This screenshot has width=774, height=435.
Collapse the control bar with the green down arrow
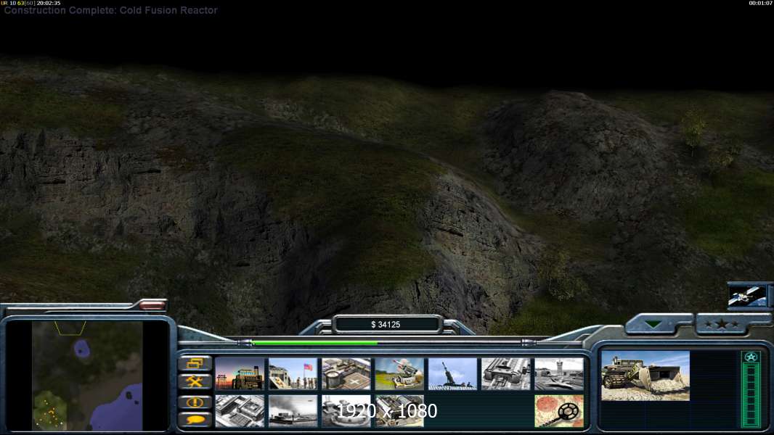(653, 324)
